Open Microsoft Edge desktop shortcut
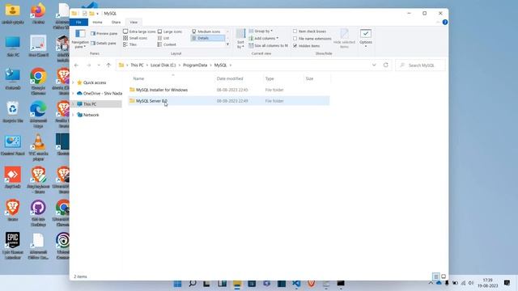The width and height of the screenshot is (518, 291). tap(38, 114)
